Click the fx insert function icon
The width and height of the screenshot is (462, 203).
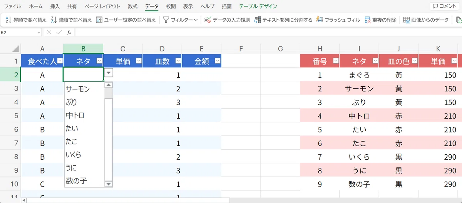[69, 33]
